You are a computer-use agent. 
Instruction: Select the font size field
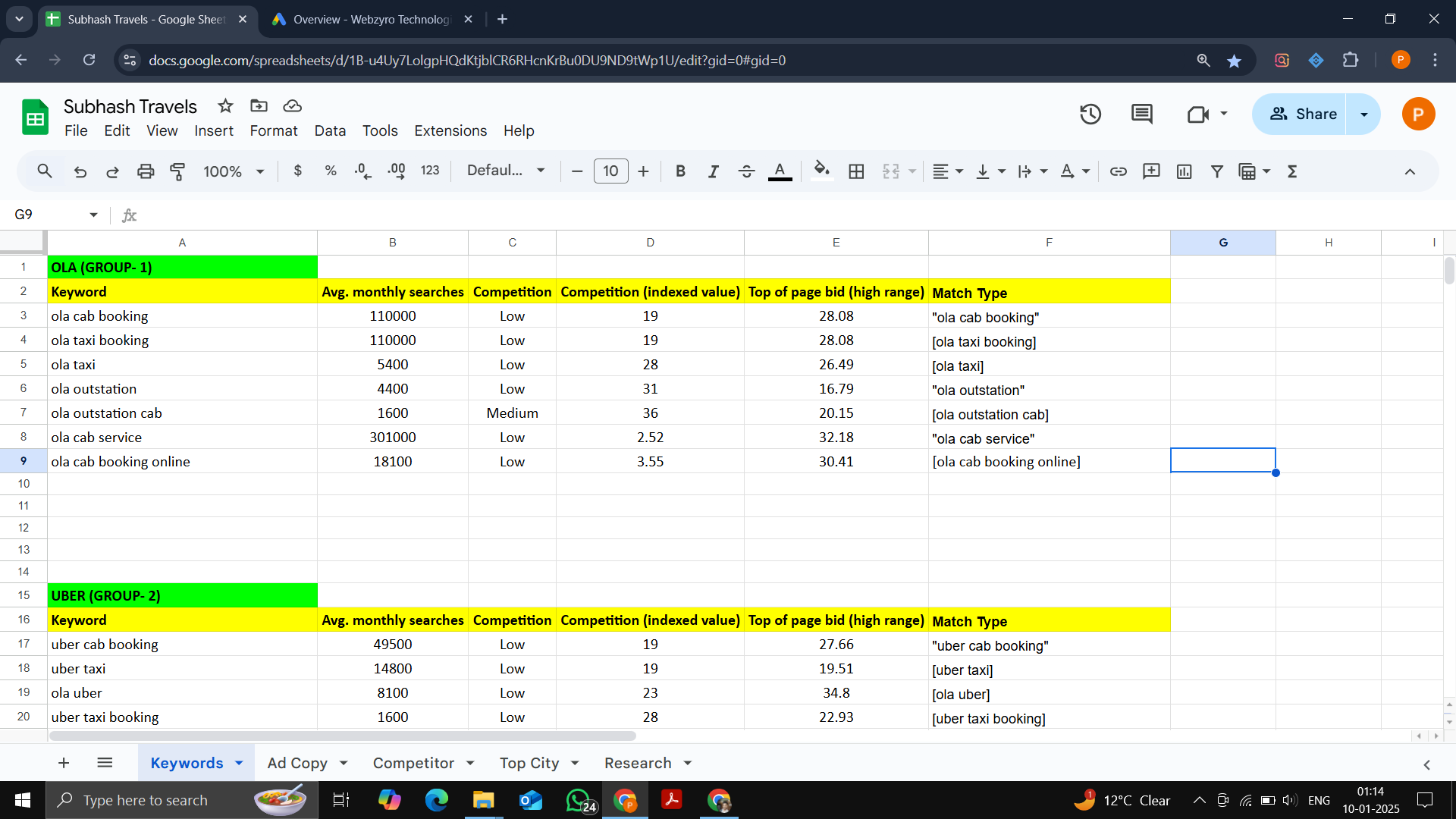point(610,171)
